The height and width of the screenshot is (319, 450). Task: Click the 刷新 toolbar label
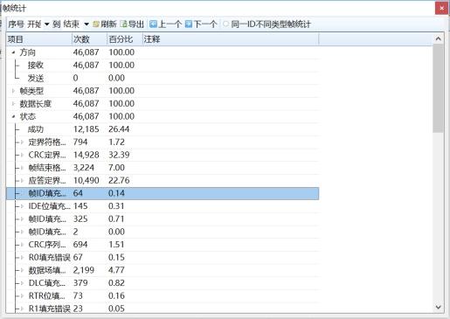coord(108,24)
